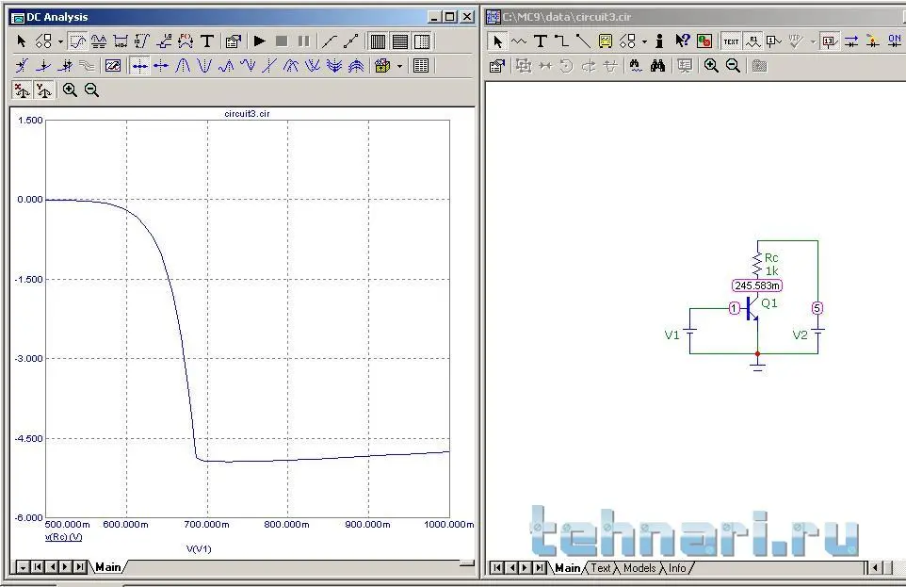
Task: Click Find binoculars icon in circuit editor
Action: click(657, 66)
